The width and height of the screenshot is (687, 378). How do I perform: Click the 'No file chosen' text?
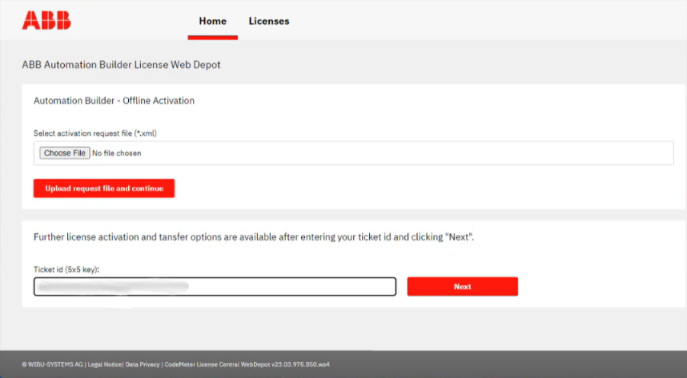(x=117, y=153)
